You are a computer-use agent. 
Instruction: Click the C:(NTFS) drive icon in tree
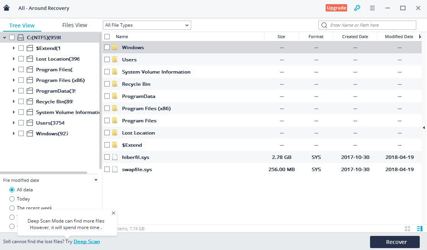(21, 37)
